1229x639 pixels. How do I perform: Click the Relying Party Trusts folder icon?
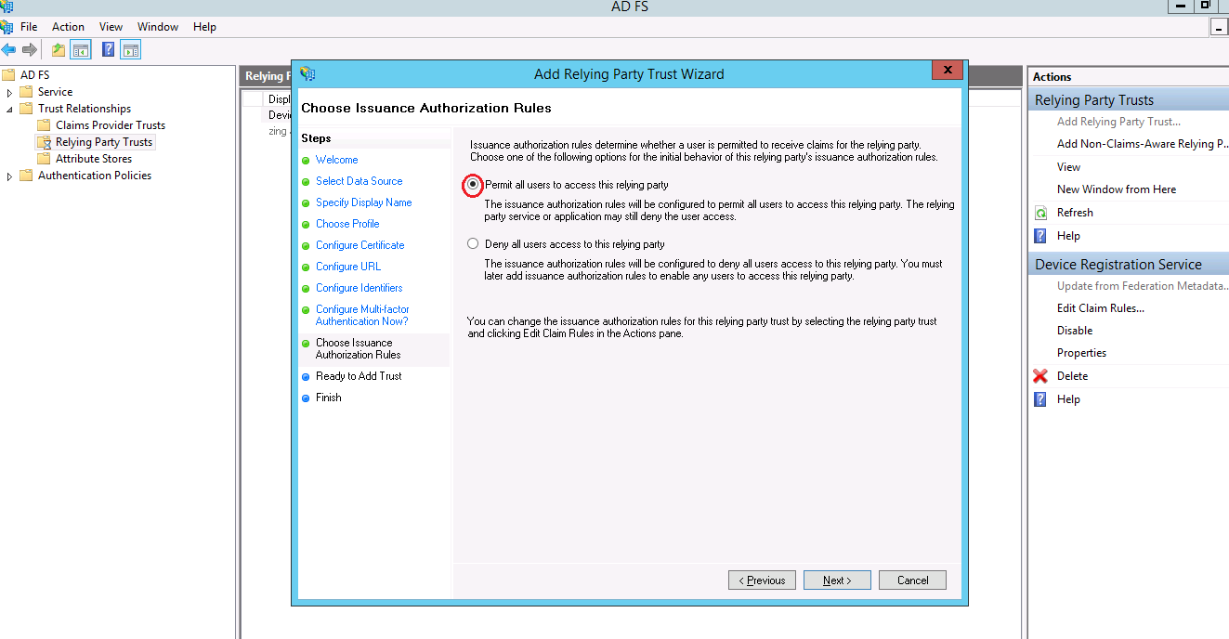pos(44,142)
